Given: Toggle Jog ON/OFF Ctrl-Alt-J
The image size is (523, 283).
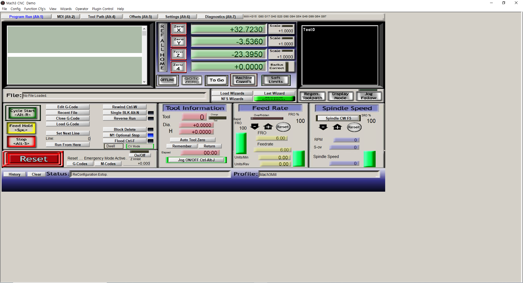Looking at the screenshot, I should 196,160.
